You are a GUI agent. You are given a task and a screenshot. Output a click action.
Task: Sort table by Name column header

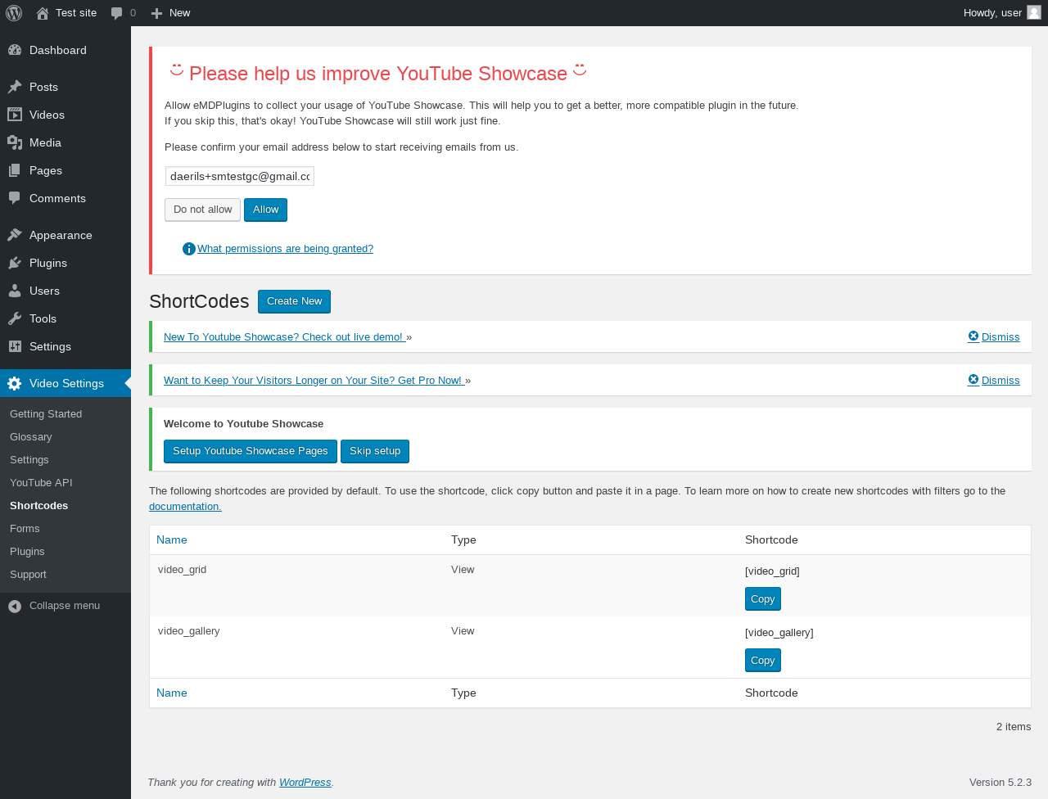point(172,539)
